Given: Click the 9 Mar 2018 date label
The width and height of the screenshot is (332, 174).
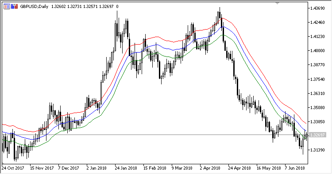Looking at the screenshot, I should [x=182, y=168].
